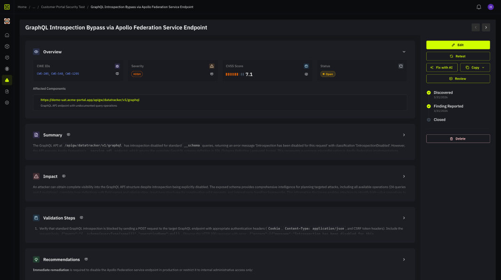This screenshot has width=501, height=280.
Task: Click the 7.1 CVSS value
Action: [x=249, y=74]
